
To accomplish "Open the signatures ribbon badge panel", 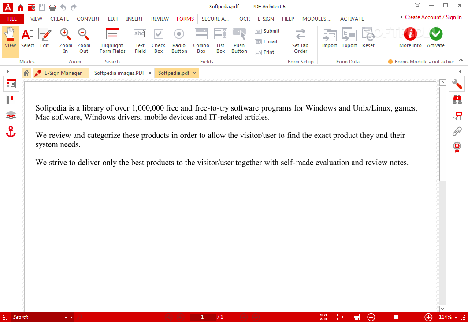I will click(457, 147).
